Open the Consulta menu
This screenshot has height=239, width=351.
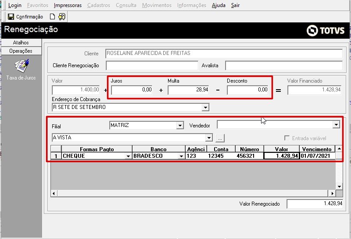(126, 5)
